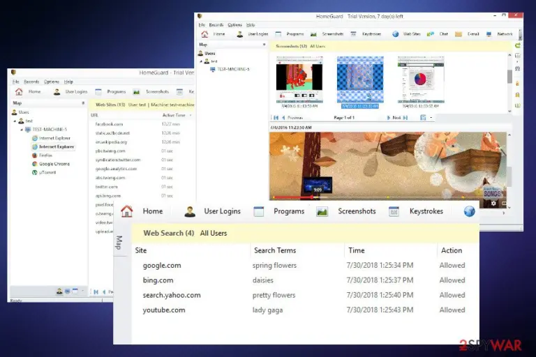The width and height of the screenshot is (536, 357).
Task: Go to first page in the Screenshots pager
Action: [x=276, y=118]
